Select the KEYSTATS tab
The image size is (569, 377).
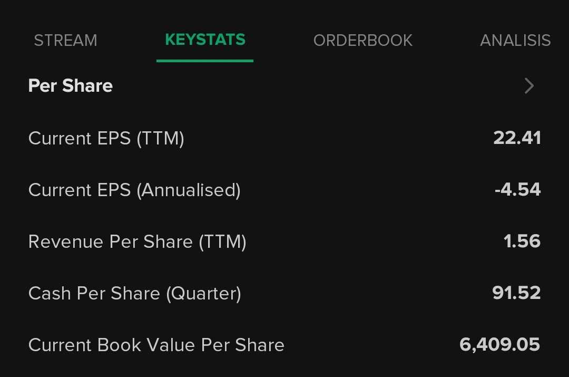[x=205, y=40]
